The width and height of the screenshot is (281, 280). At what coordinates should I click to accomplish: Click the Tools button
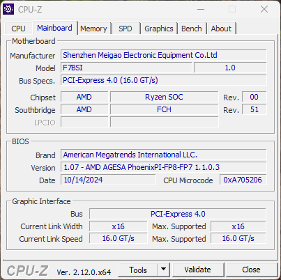coord(138,270)
